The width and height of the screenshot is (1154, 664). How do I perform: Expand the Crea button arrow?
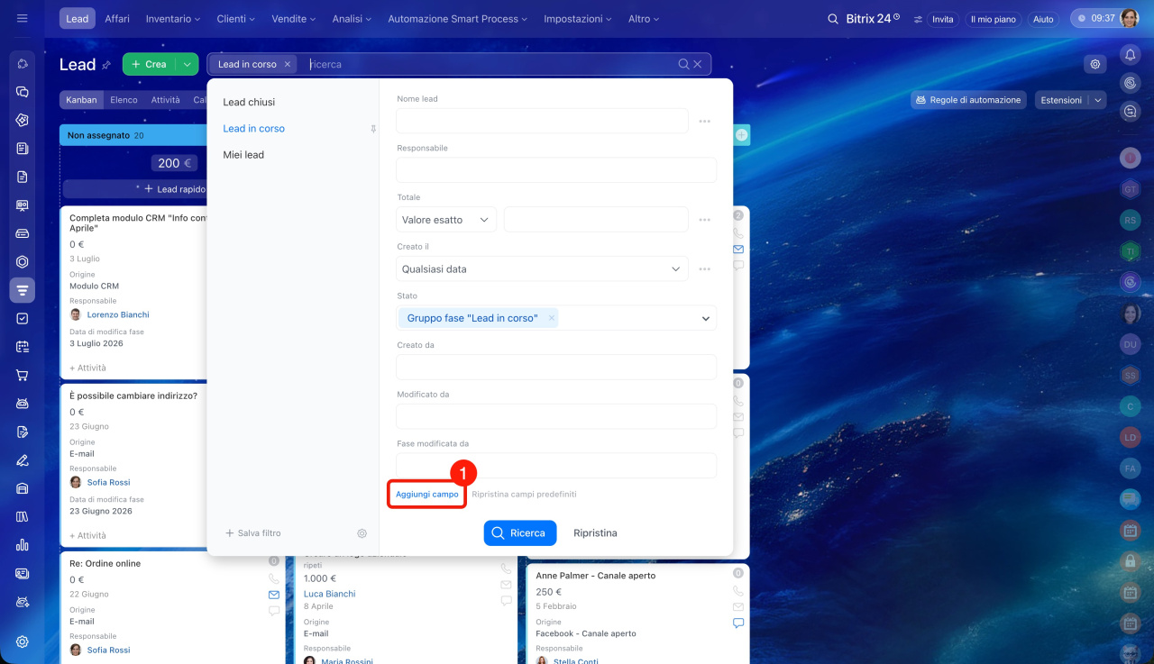click(187, 64)
